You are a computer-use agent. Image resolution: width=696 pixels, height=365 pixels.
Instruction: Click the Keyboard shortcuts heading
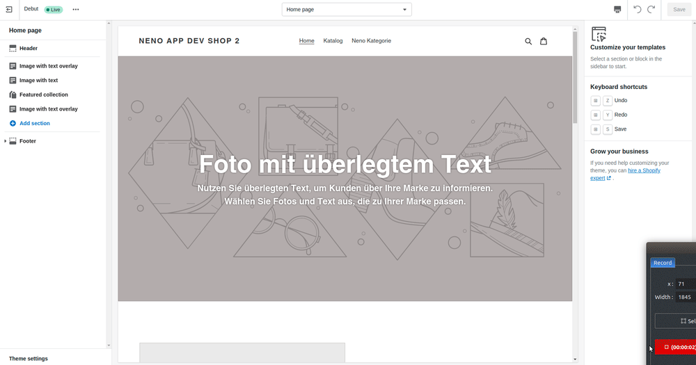(x=619, y=87)
